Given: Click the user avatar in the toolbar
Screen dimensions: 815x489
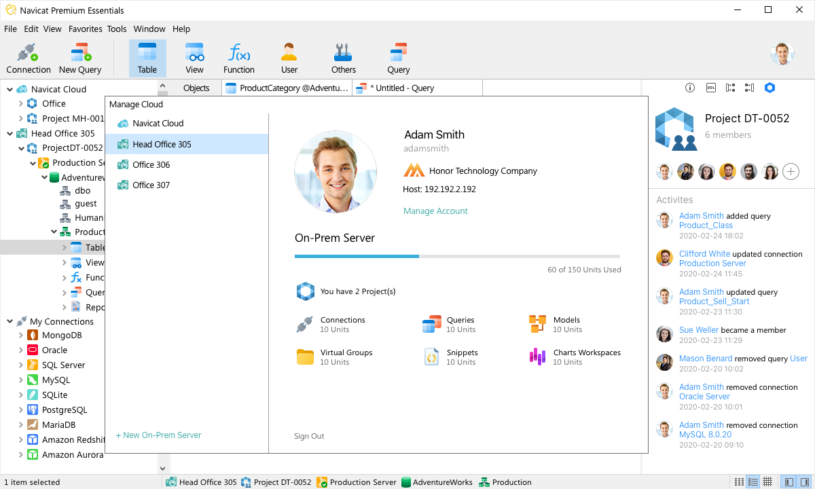Looking at the screenshot, I should 782,53.
